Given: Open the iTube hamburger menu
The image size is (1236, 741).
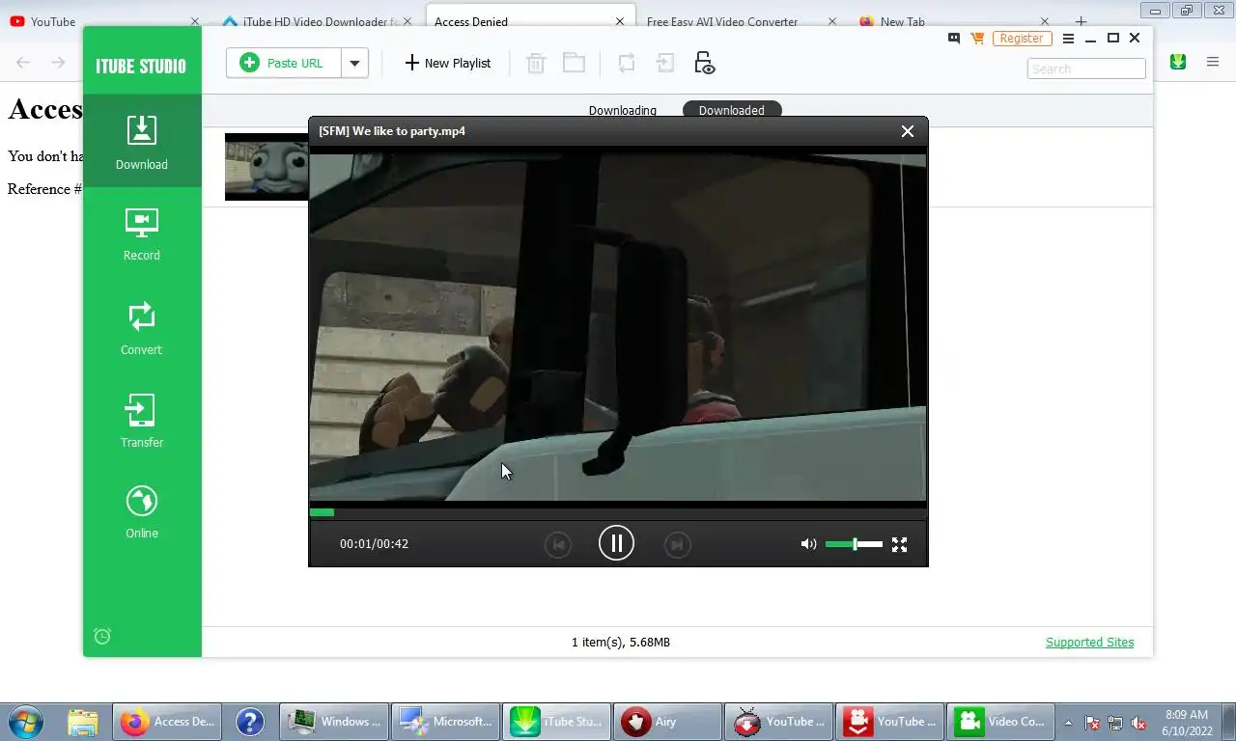Looking at the screenshot, I should 1067,39.
